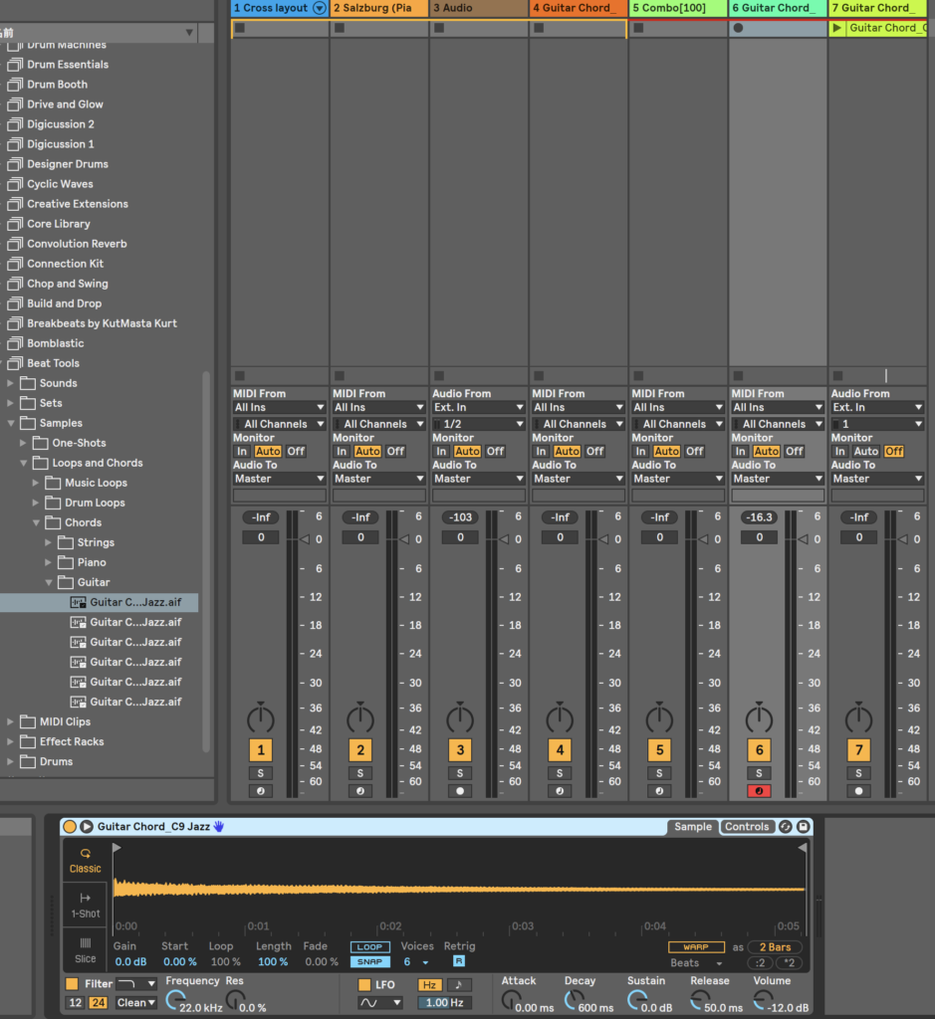
Task: Switch Simpler to 1-Shot mode
Action: pyautogui.click(x=85, y=905)
